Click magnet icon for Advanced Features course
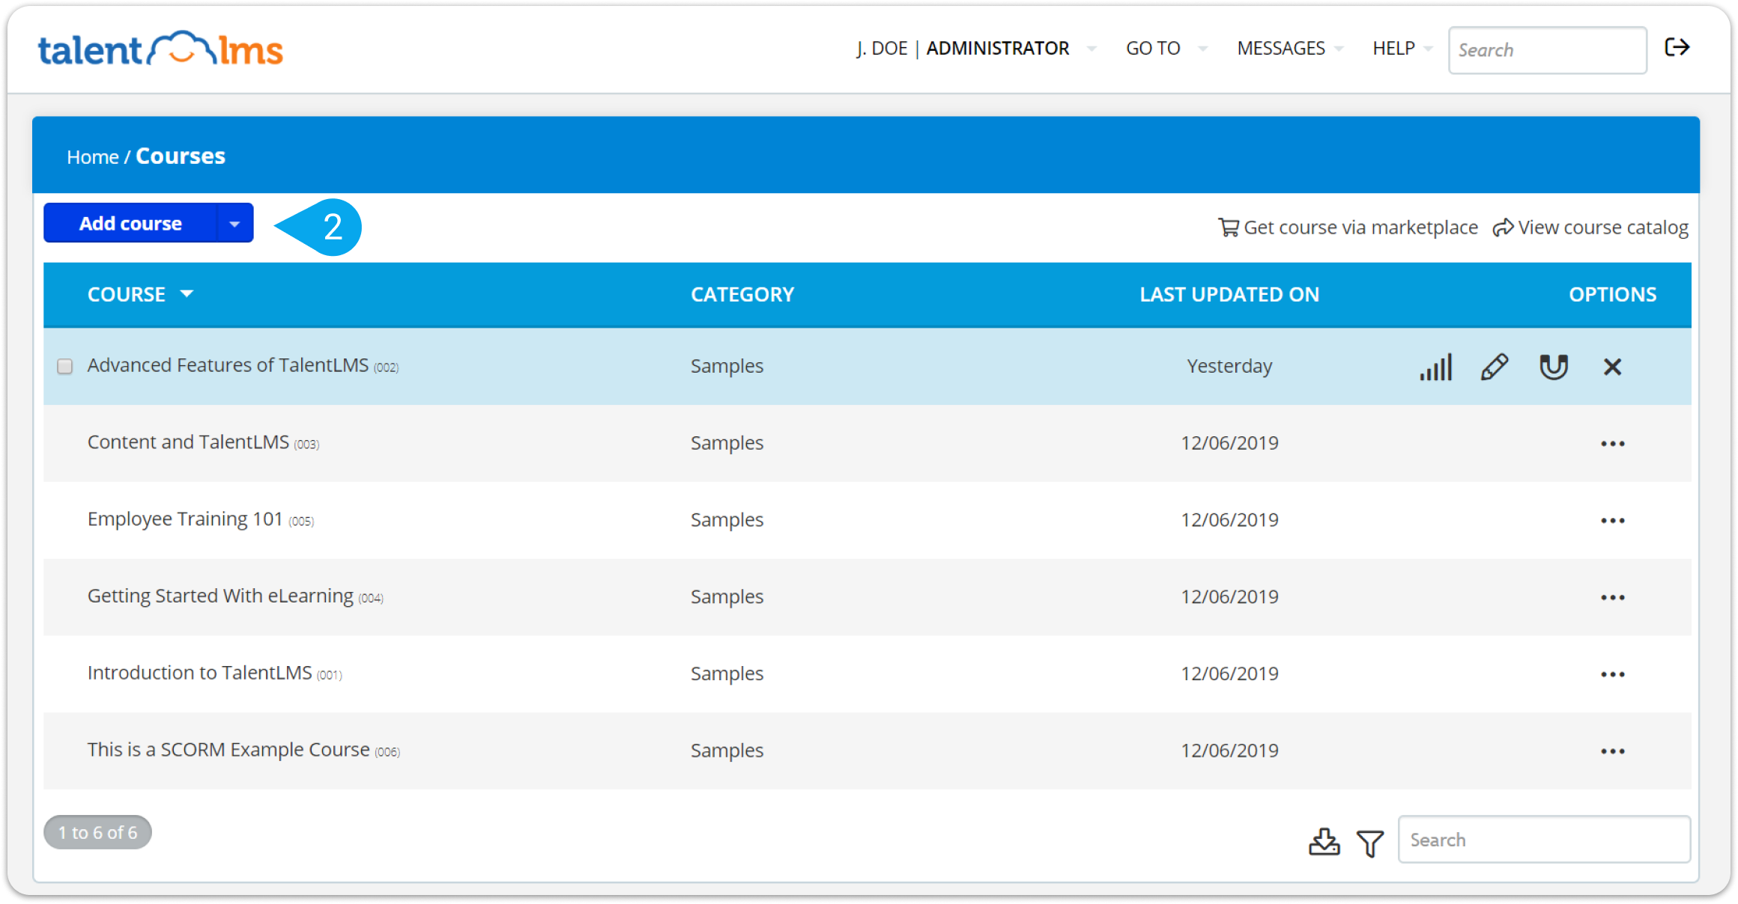 coord(1554,367)
